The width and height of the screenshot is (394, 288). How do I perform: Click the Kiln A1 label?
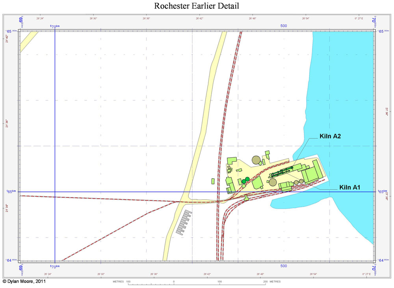coord(349,188)
